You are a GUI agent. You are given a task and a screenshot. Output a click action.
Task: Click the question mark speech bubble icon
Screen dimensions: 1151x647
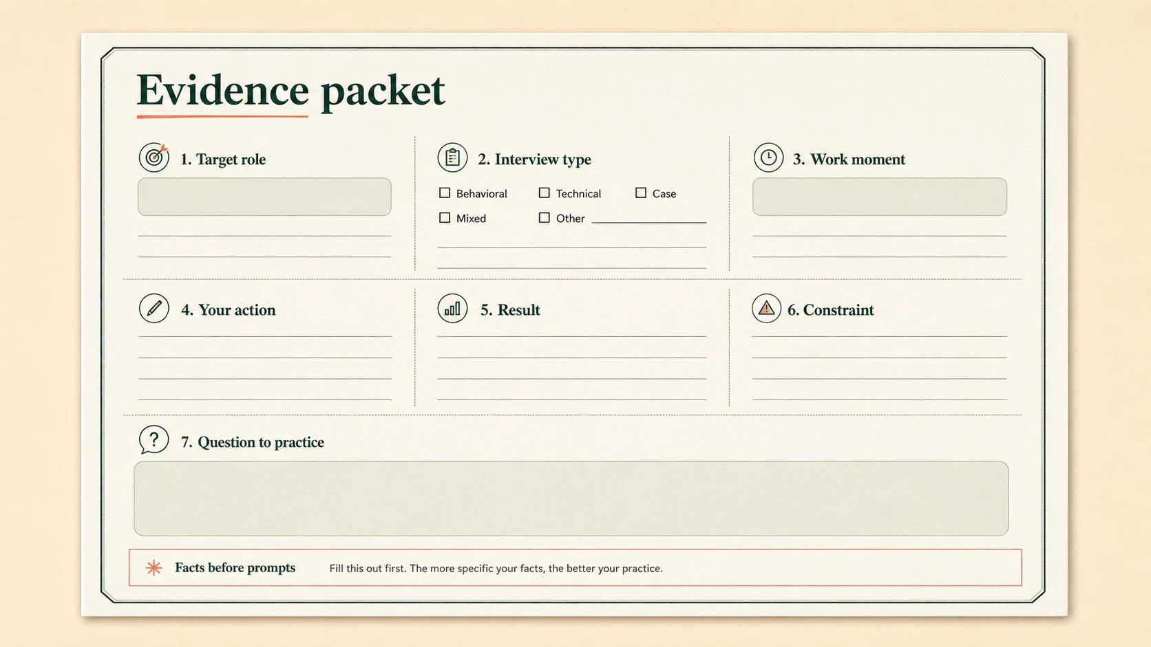pos(154,439)
